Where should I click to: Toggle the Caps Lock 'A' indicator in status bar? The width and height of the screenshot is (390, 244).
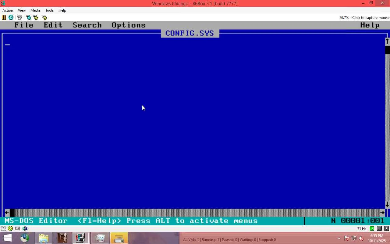(x=379, y=228)
